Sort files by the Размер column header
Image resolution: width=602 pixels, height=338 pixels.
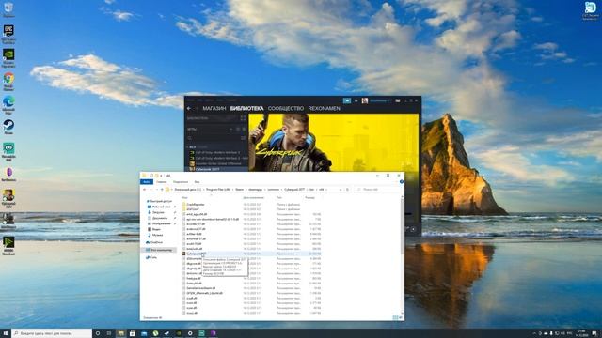click(309, 198)
